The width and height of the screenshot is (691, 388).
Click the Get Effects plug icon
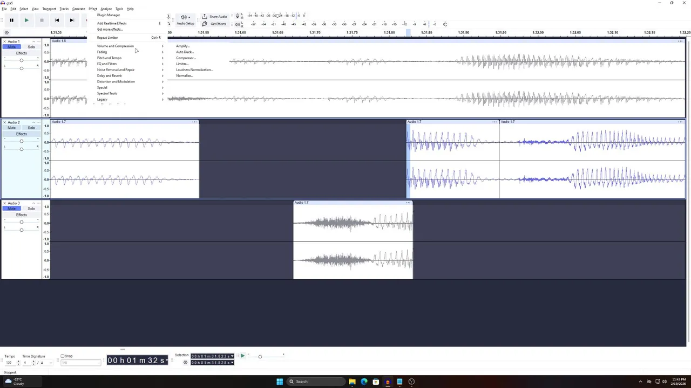pyautogui.click(x=205, y=24)
